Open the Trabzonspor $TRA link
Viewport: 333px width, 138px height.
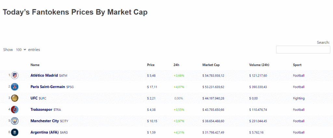46,109
